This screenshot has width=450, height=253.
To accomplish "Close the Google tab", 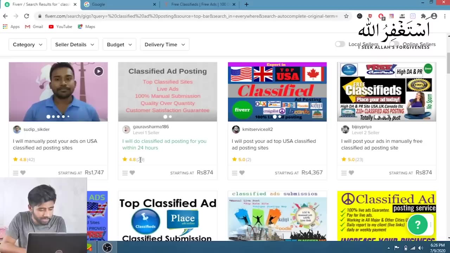I will tap(154, 5).
